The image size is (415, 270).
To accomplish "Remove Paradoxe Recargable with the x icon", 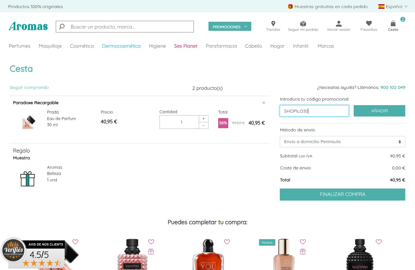I will click(264, 103).
